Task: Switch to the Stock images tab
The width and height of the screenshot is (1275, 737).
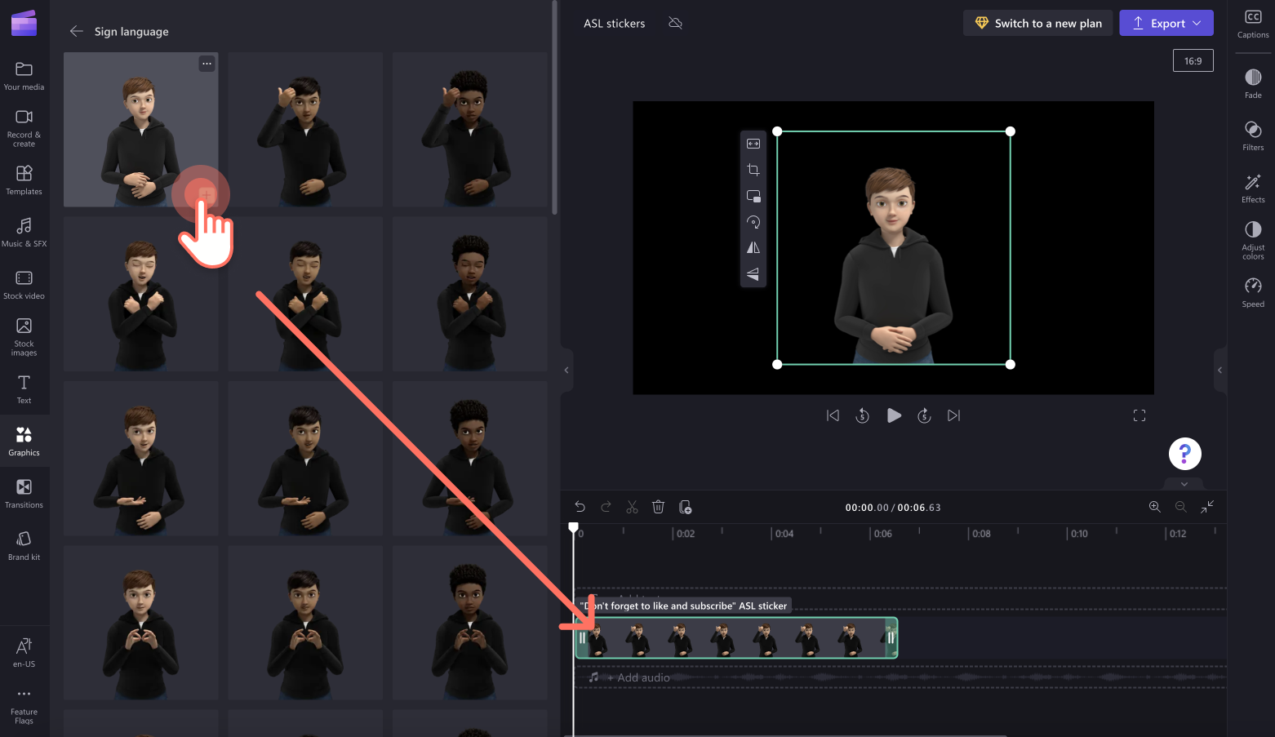Action: click(24, 335)
